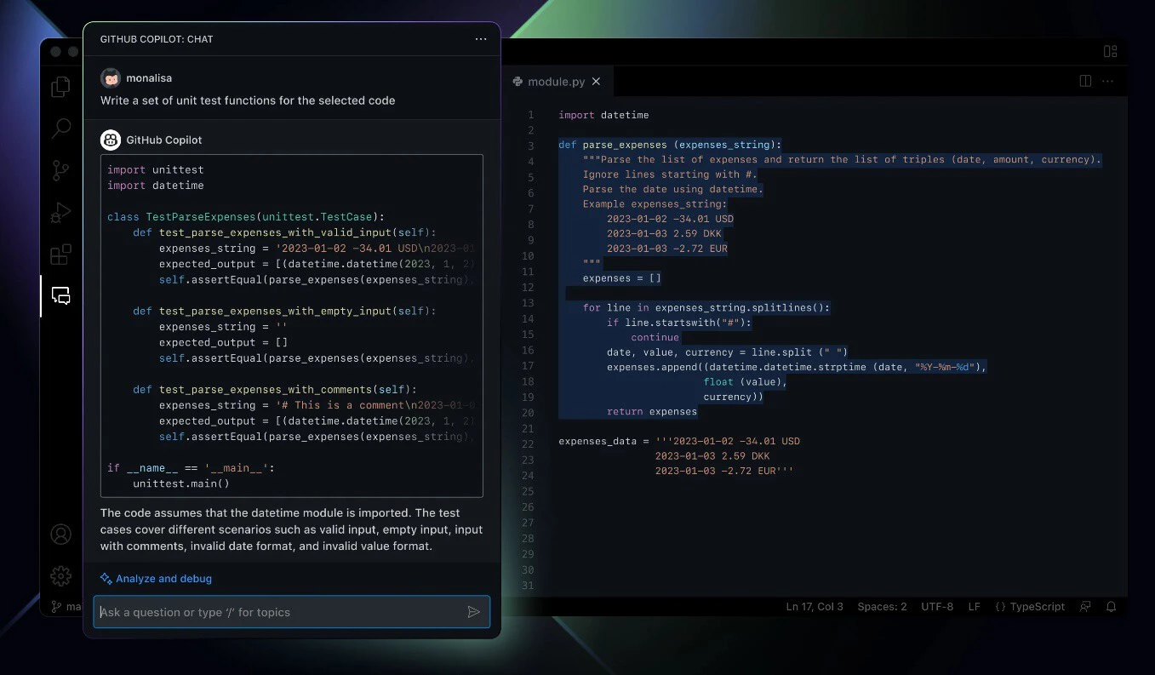Screen dimensions: 1155x675
Task: Click the LF end-of-line indicator
Action: pyautogui.click(x=974, y=607)
